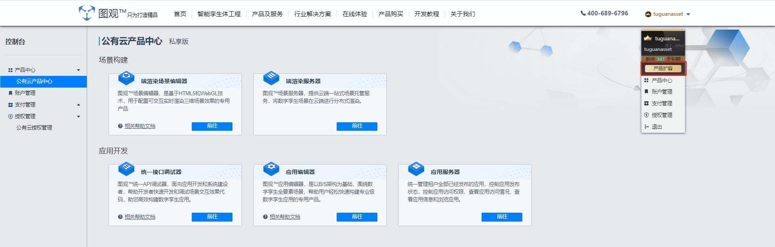The width and height of the screenshot is (775, 247).
Task: Click the 退出 logout arrow icon
Action: [647, 127]
